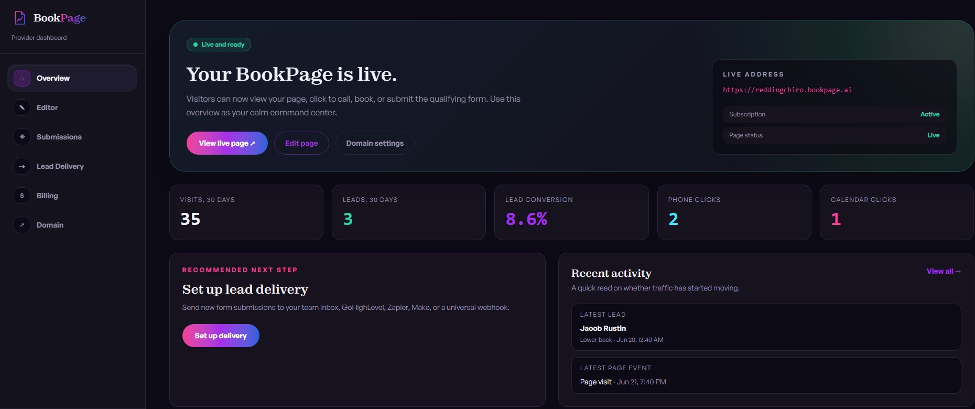
Task: Click the Page status Live row
Action: click(834, 135)
